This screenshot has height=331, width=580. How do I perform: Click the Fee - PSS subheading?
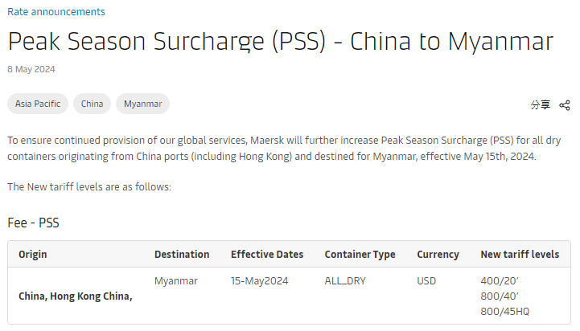click(33, 223)
